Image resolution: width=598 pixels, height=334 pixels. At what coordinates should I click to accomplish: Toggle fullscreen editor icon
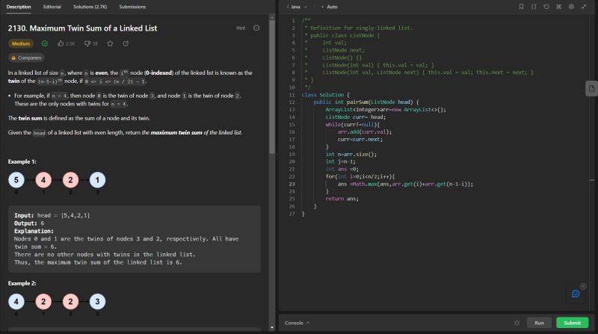point(584,7)
